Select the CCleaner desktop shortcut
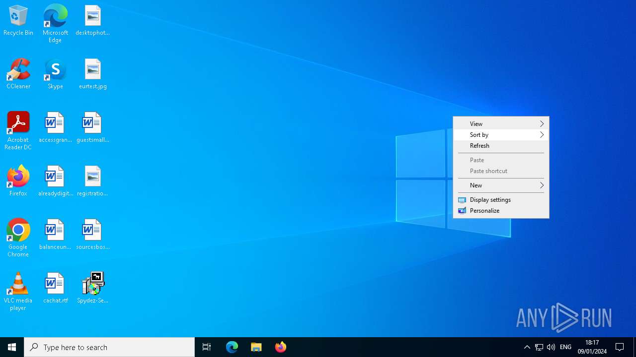636x357 pixels. pos(18,74)
